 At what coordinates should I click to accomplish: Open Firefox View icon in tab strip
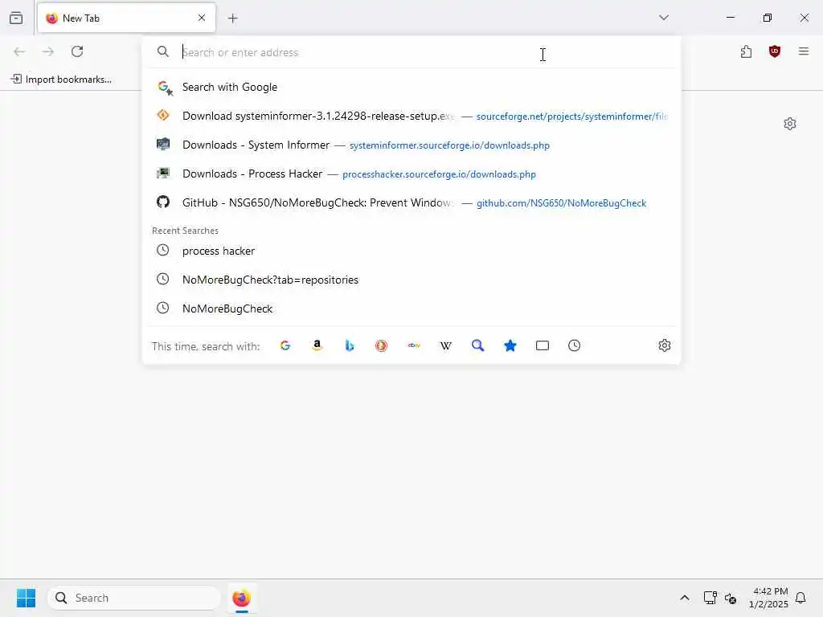16,18
